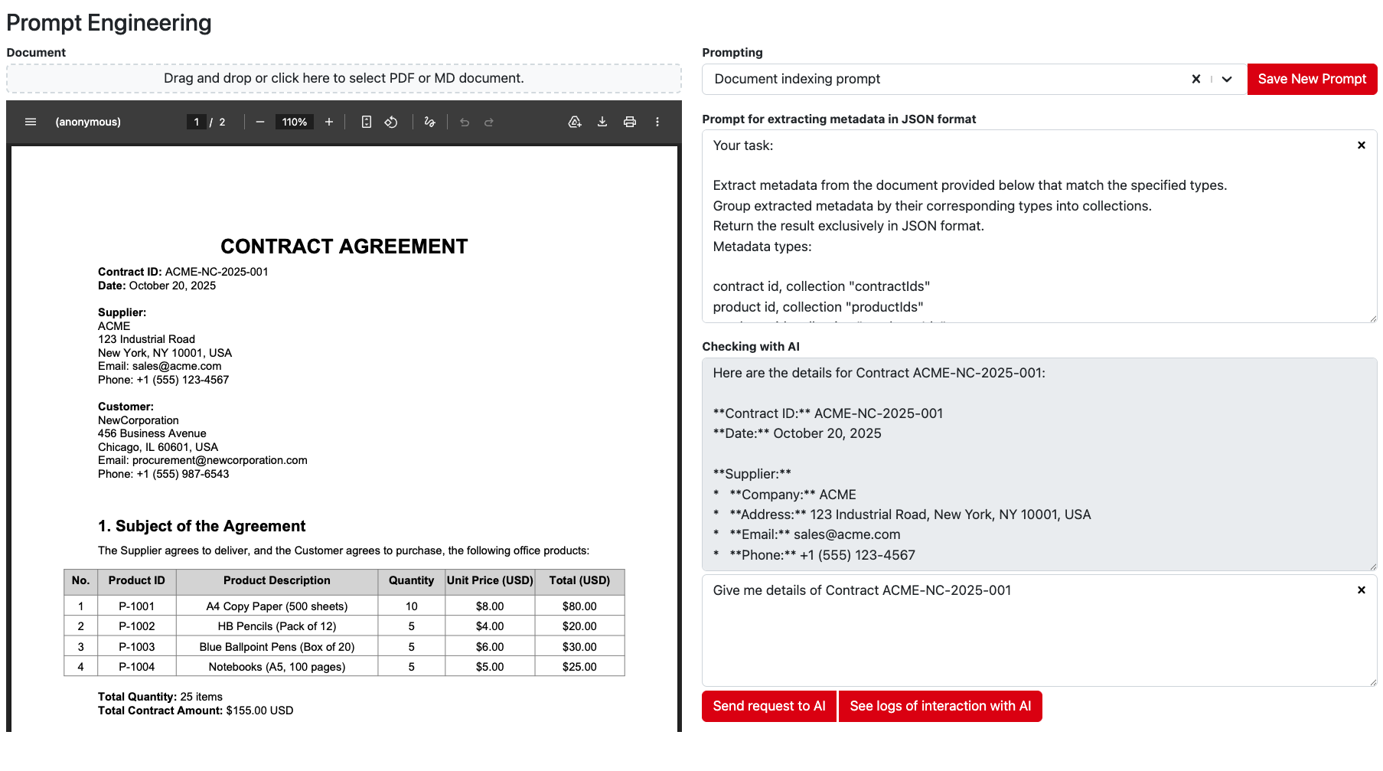Click the Save New Prompt button
This screenshot has width=1383, height=771.
click(1312, 79)
